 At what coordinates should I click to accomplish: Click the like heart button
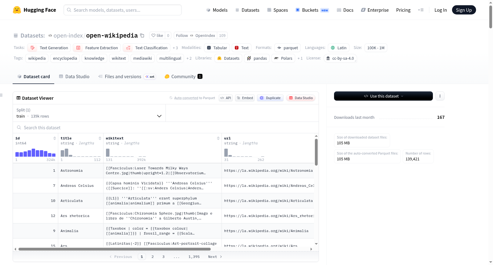pos(157,35)
